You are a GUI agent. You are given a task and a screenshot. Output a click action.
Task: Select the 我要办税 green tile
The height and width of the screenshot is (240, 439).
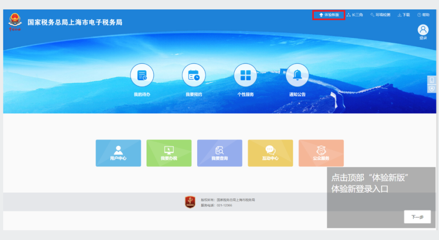169,153
